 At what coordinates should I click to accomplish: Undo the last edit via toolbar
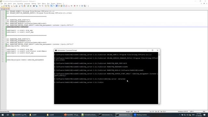[28, 6]
